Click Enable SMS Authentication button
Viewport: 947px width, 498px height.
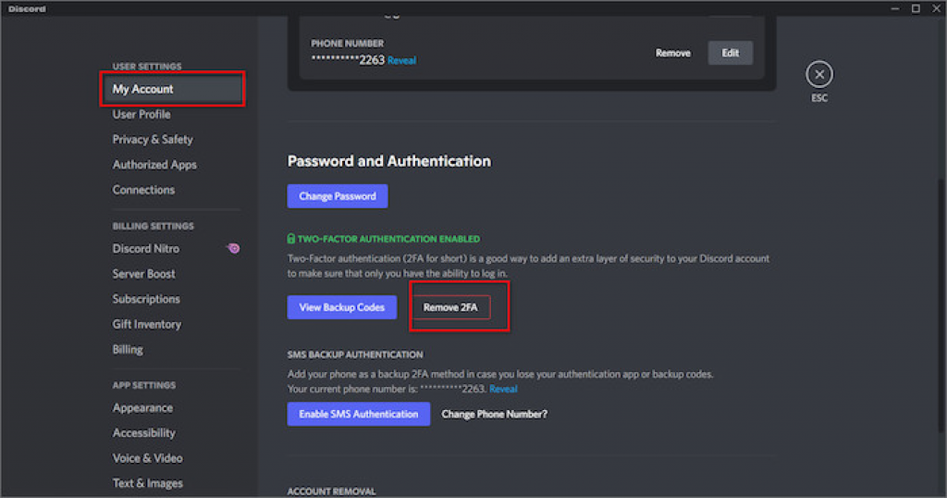tap(359, 414)
